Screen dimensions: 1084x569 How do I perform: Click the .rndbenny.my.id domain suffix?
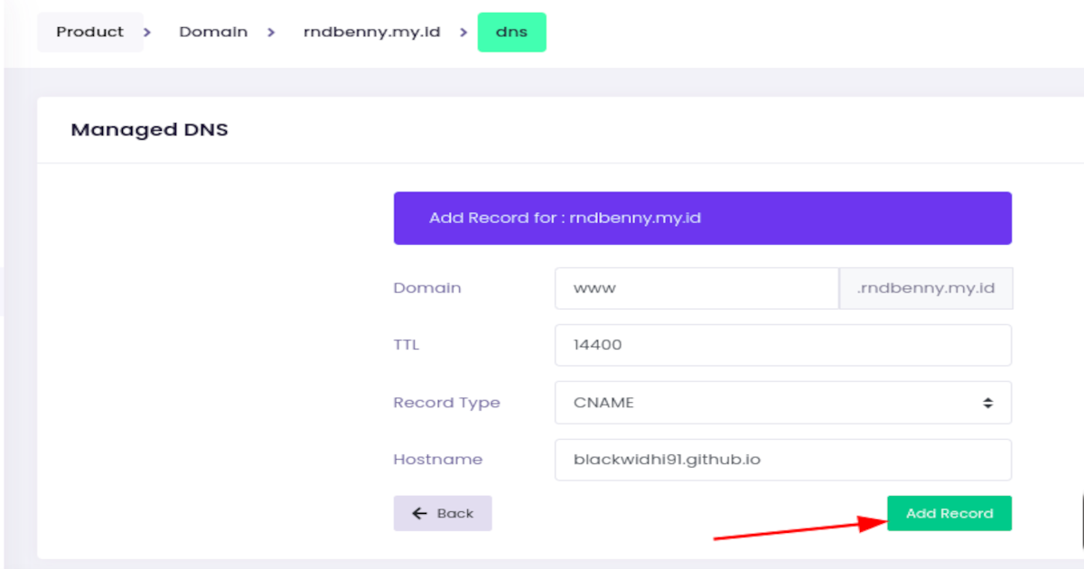pyautogui.click(x=926, y=288)
